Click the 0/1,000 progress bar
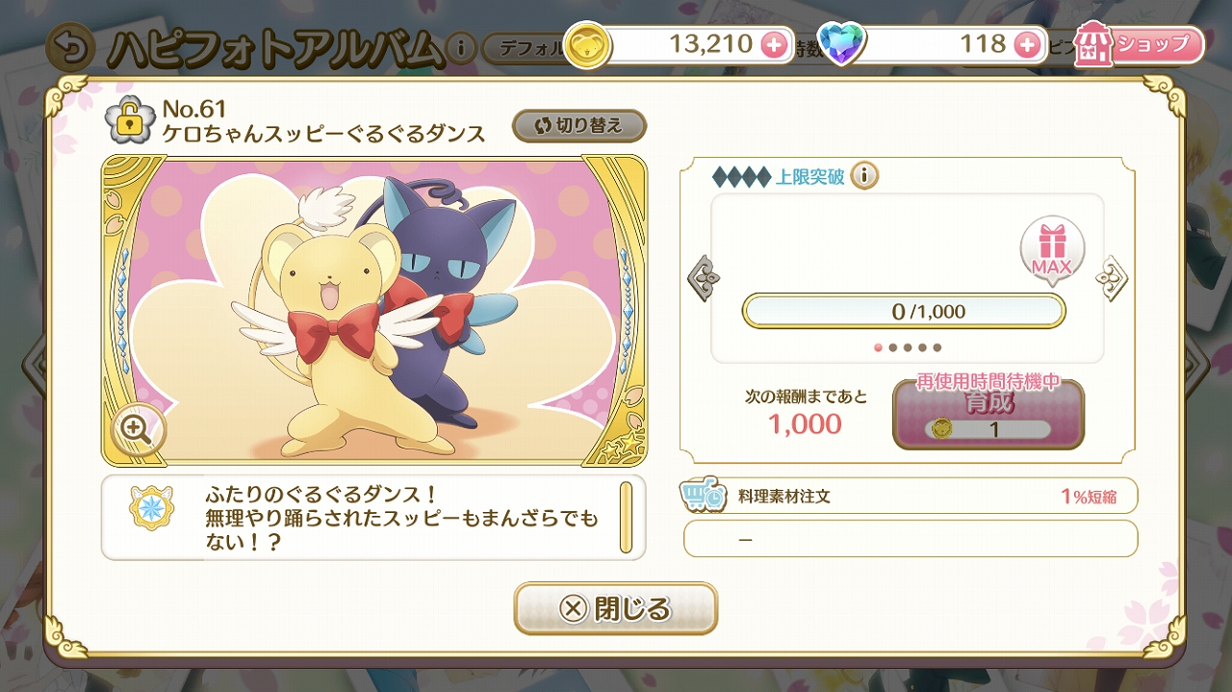The width and height of the screenshot is (1232, 692). tap(904, 312)
